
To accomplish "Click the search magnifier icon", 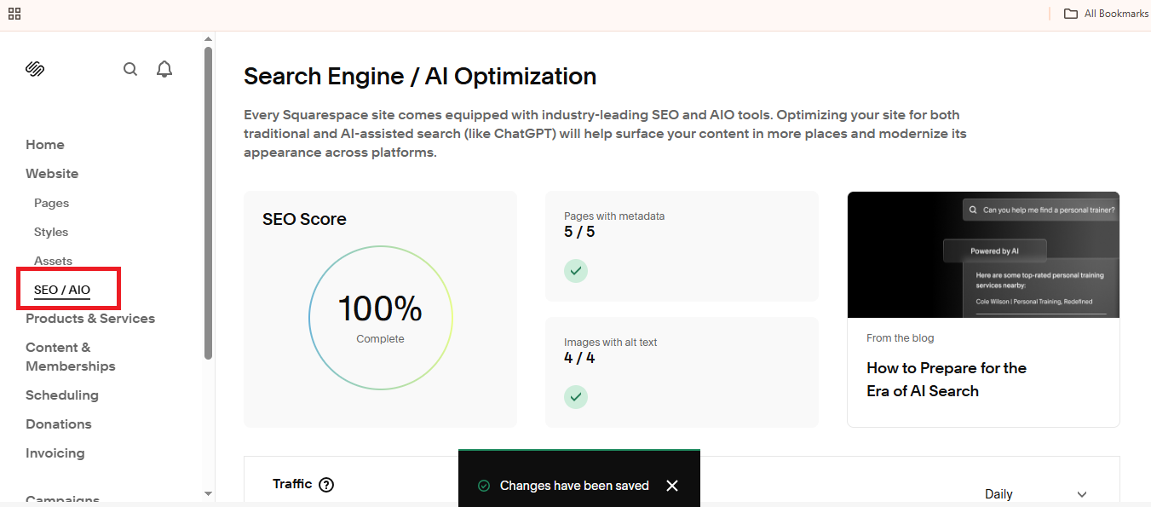I will click(130, 68).
